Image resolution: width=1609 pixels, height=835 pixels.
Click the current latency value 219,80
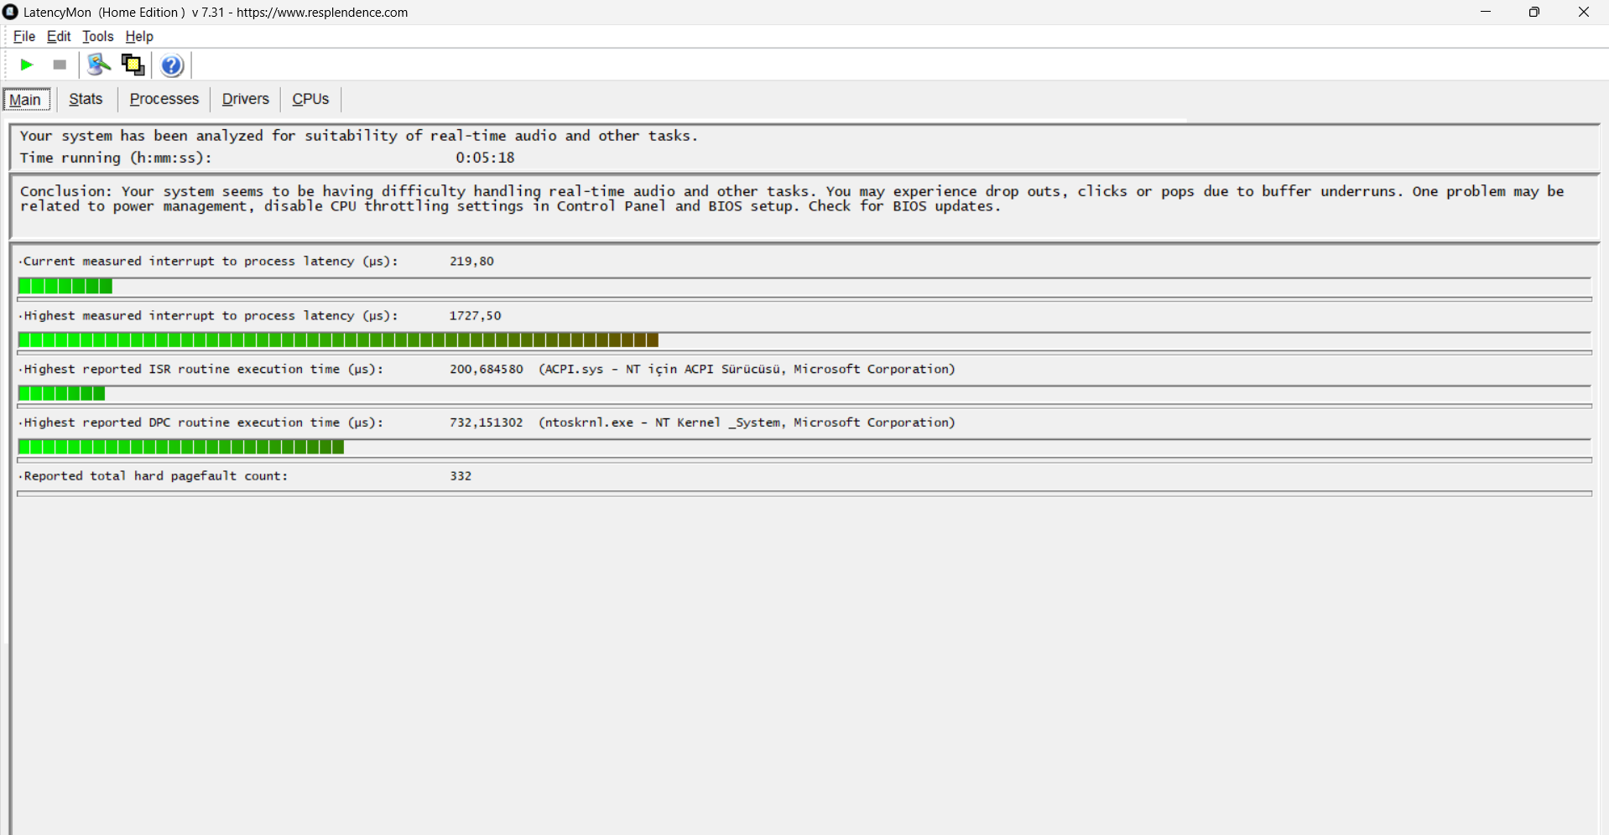point(471,262)
